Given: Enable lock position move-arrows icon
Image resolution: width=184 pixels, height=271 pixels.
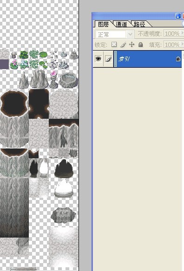Looking at the screenshot, I should pos(131,45).
